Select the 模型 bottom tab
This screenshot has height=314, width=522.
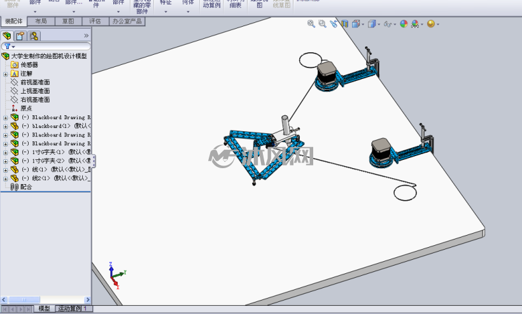tap(45, 309)
